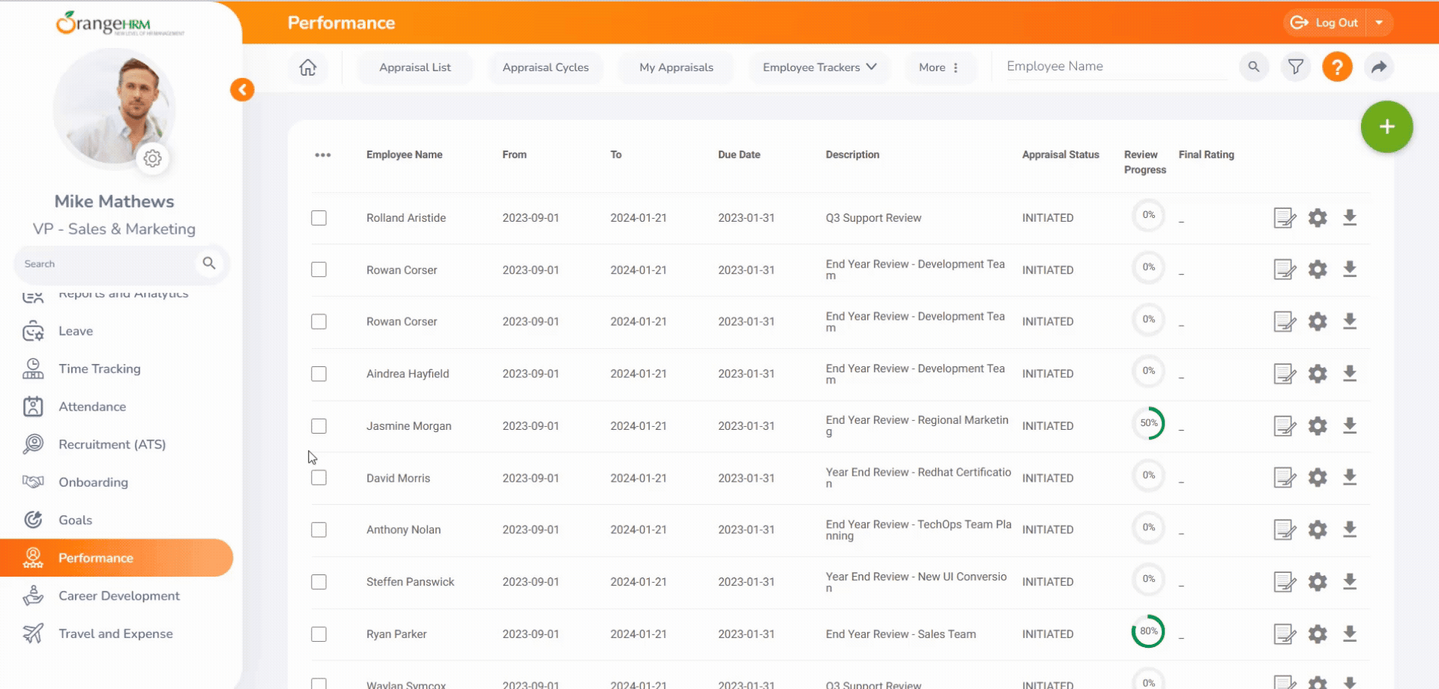Viewport: 1439px width, 689px height.
Task: Open the More menu in navigation
Action: 938,67
